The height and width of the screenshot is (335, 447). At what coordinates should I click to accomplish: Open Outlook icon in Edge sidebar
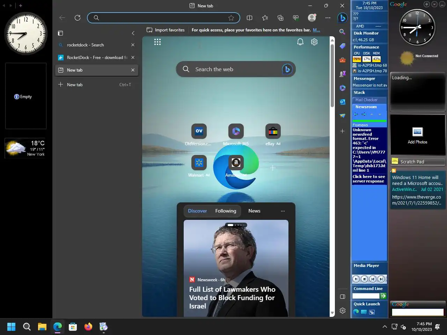[342, 102]
